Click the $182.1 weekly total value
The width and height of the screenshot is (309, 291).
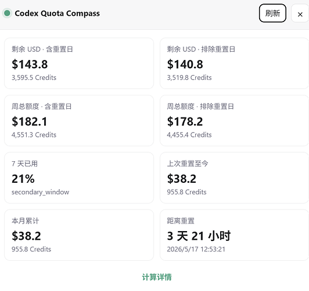[30, 122]
